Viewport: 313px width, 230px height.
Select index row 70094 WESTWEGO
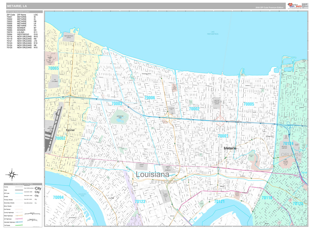click(22, 34)
